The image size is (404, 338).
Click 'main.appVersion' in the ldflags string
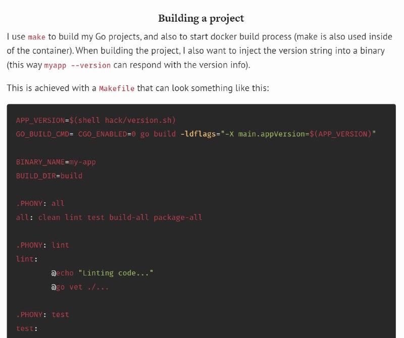pos(271,134)
